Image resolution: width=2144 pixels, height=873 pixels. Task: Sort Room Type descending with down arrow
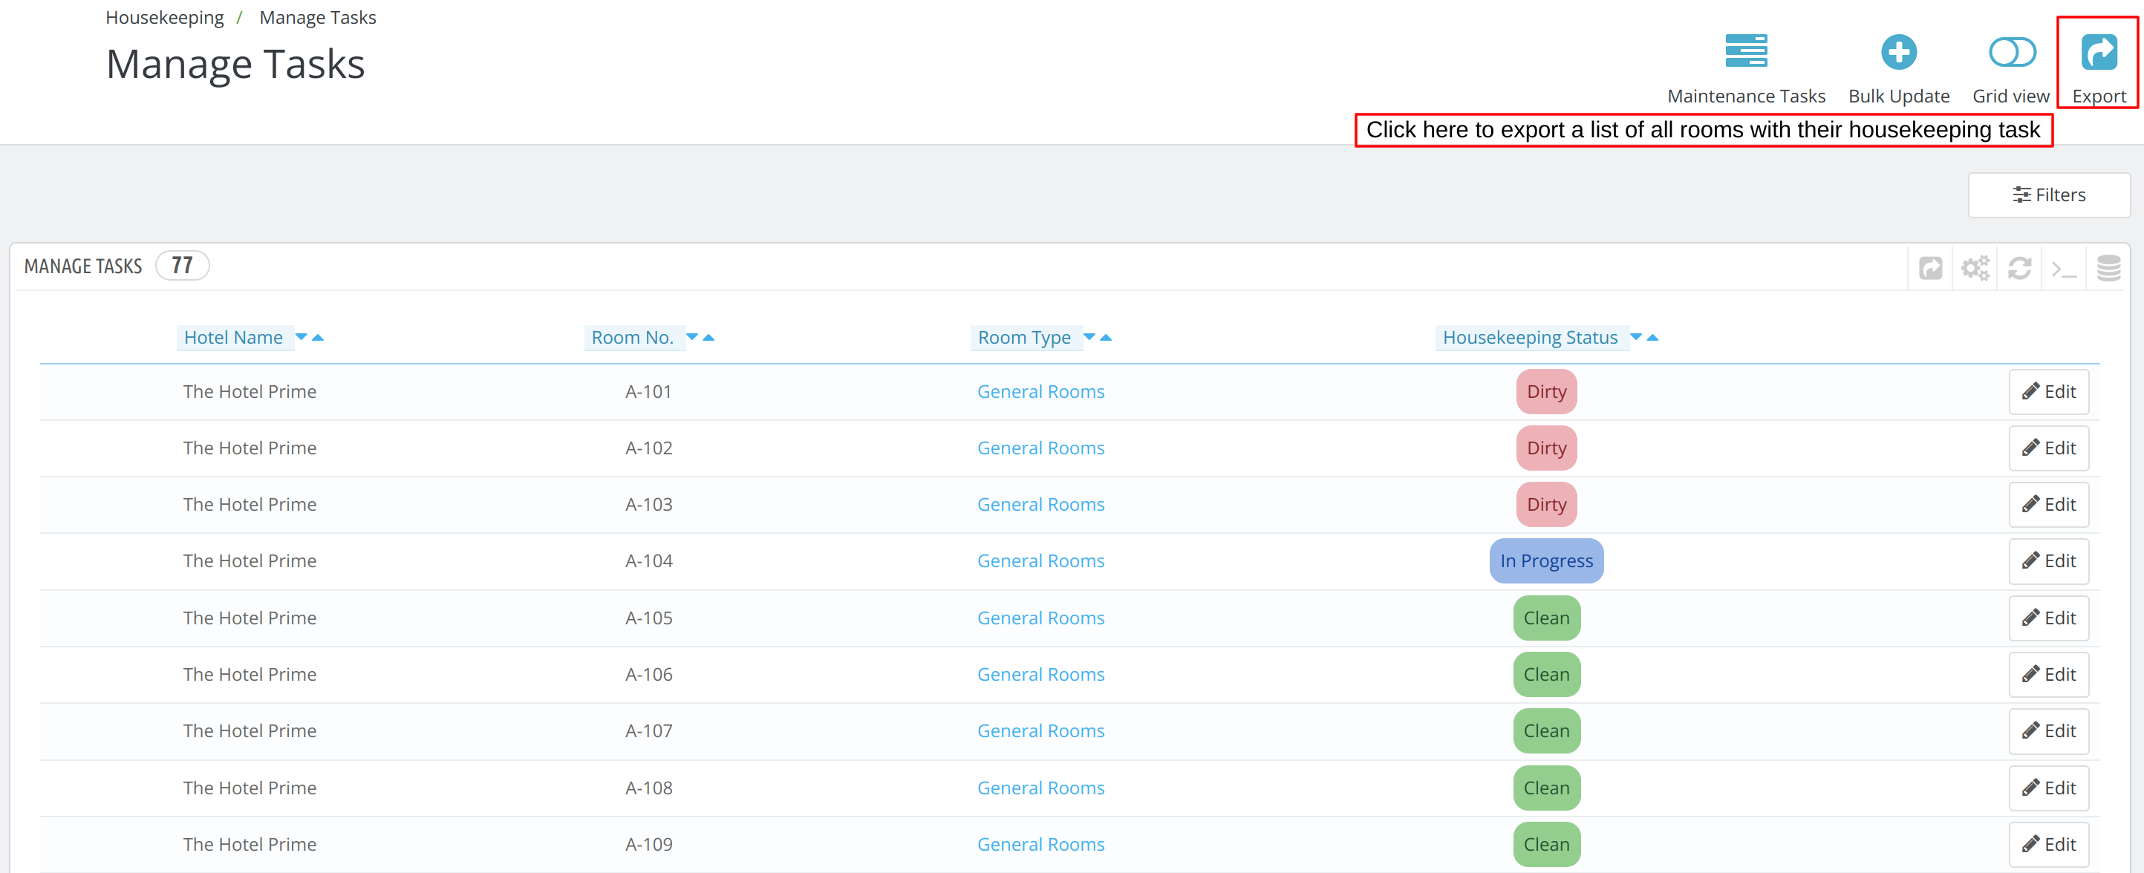coord(1089,336)
